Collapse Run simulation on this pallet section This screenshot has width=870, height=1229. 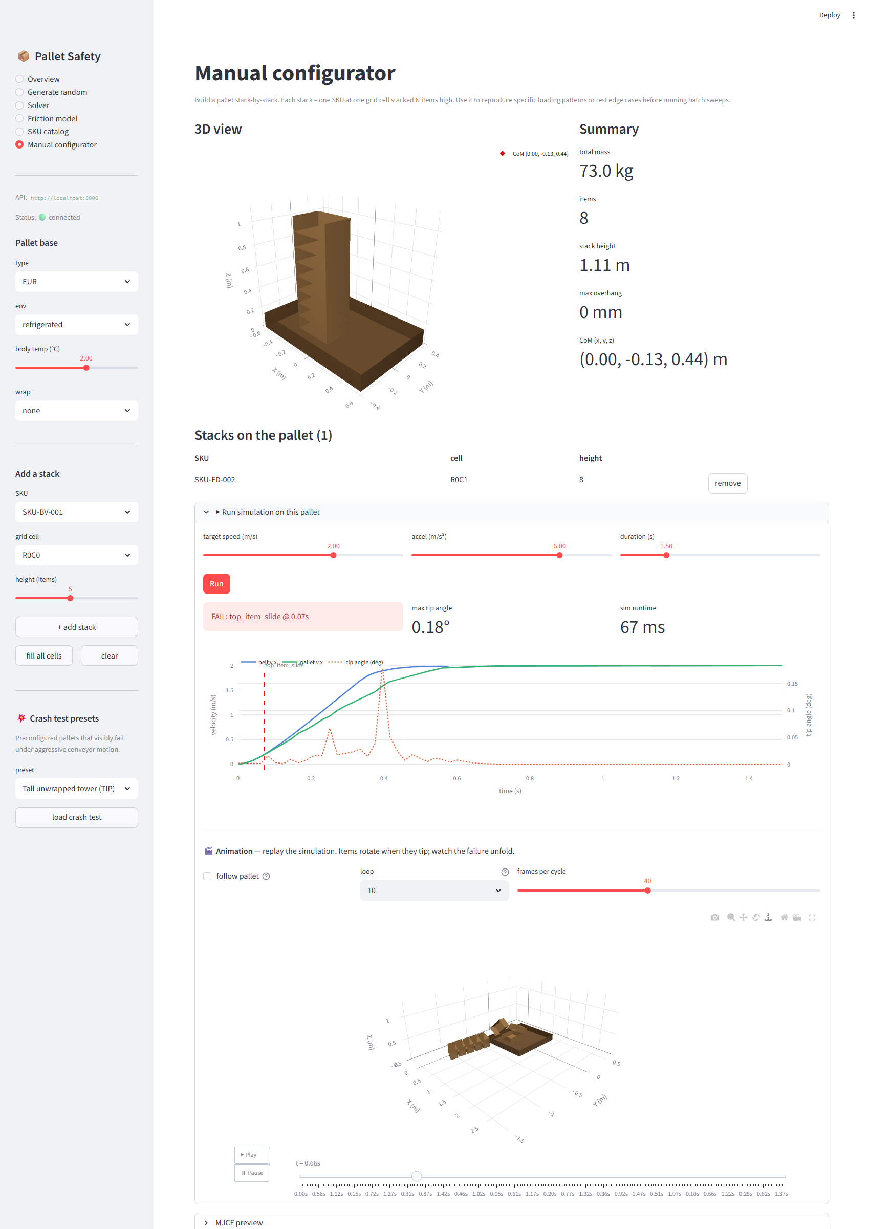tap(512, 512)
